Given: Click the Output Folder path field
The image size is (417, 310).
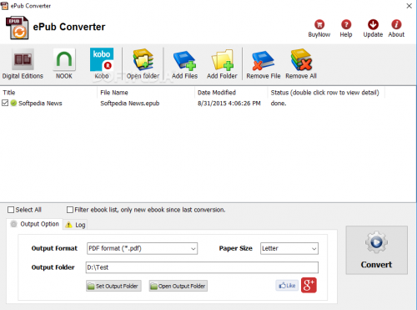Looking at the screenshot, I should (202, 267).
